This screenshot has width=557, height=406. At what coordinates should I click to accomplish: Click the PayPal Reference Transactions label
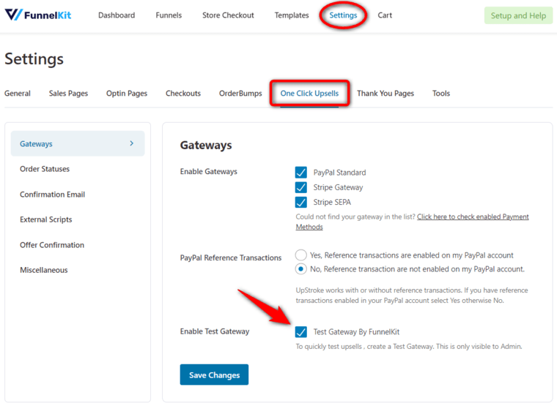click(x=231, y=257)
